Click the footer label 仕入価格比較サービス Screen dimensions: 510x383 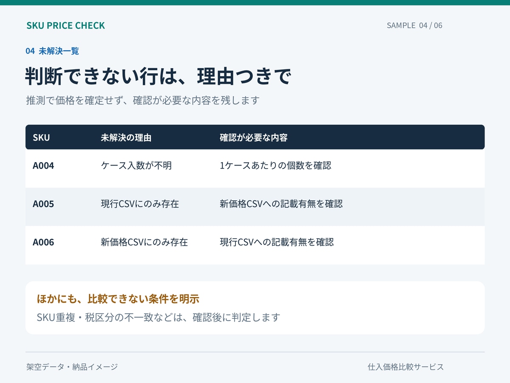[x=406, y=367]
